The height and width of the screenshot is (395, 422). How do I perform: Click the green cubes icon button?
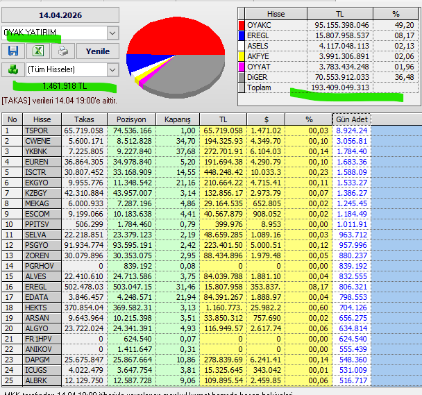coord(13,69)
